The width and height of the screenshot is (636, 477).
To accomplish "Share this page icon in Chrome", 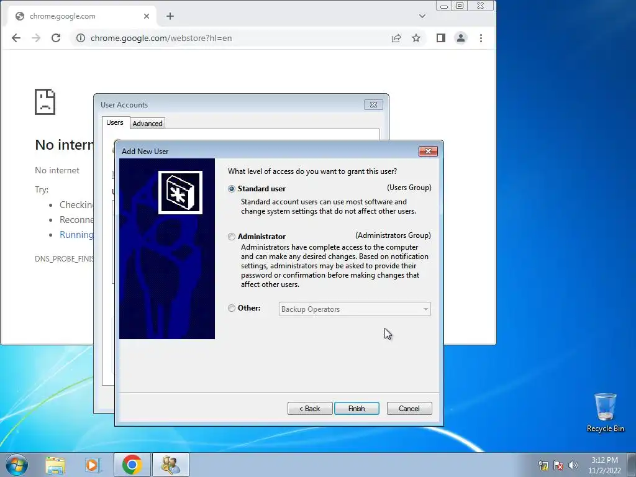I will pos(396,38).
